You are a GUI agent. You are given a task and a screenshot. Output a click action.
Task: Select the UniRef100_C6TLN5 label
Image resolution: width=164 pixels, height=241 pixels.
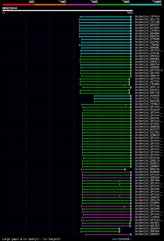tap(147, 22)
